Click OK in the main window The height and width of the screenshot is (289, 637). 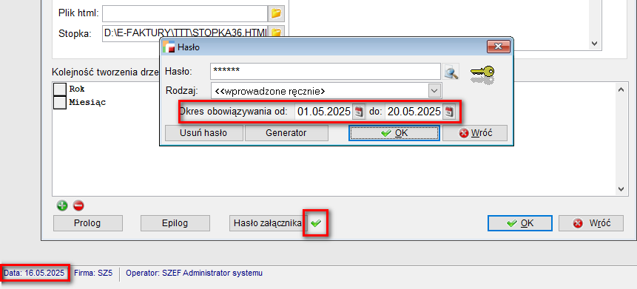pyautogui.click(x=520, y=223)
